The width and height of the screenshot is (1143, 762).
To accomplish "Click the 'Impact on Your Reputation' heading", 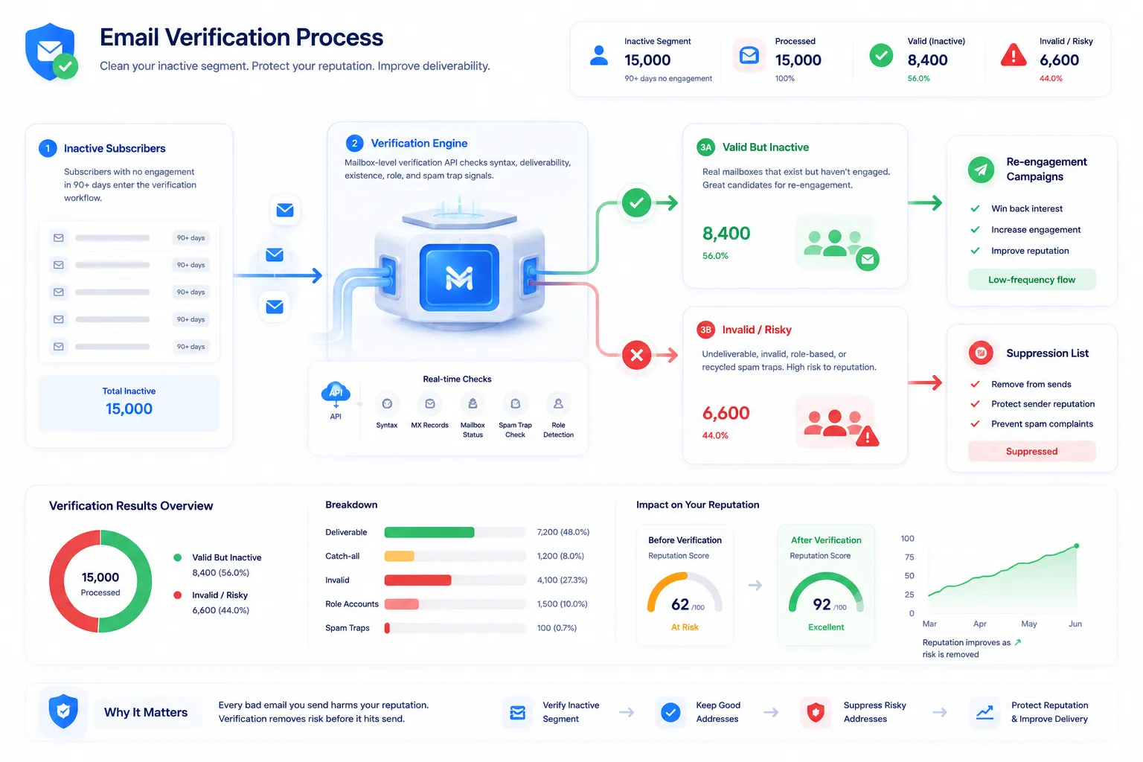I will [x=697, y=505].
